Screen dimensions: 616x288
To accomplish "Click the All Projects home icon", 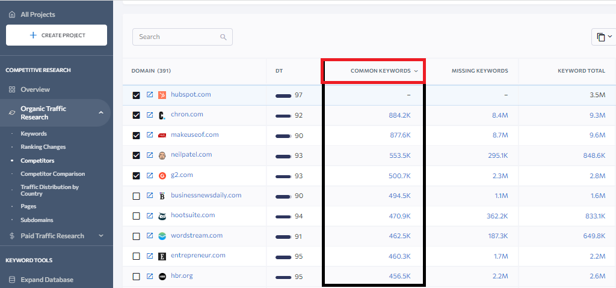I will coord(12,14).
